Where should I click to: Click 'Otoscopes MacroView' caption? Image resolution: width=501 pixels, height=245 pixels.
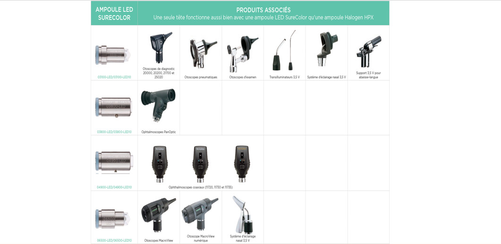point(159,240)
